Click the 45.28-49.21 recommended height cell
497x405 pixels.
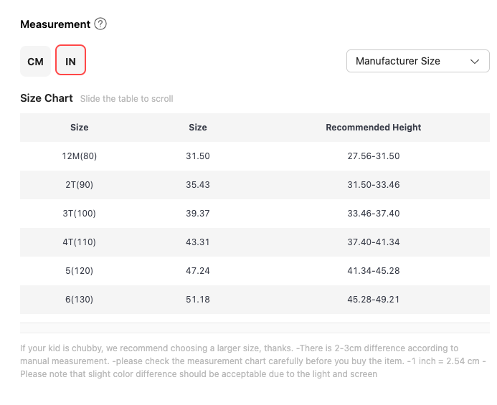[x=373, y=300]
